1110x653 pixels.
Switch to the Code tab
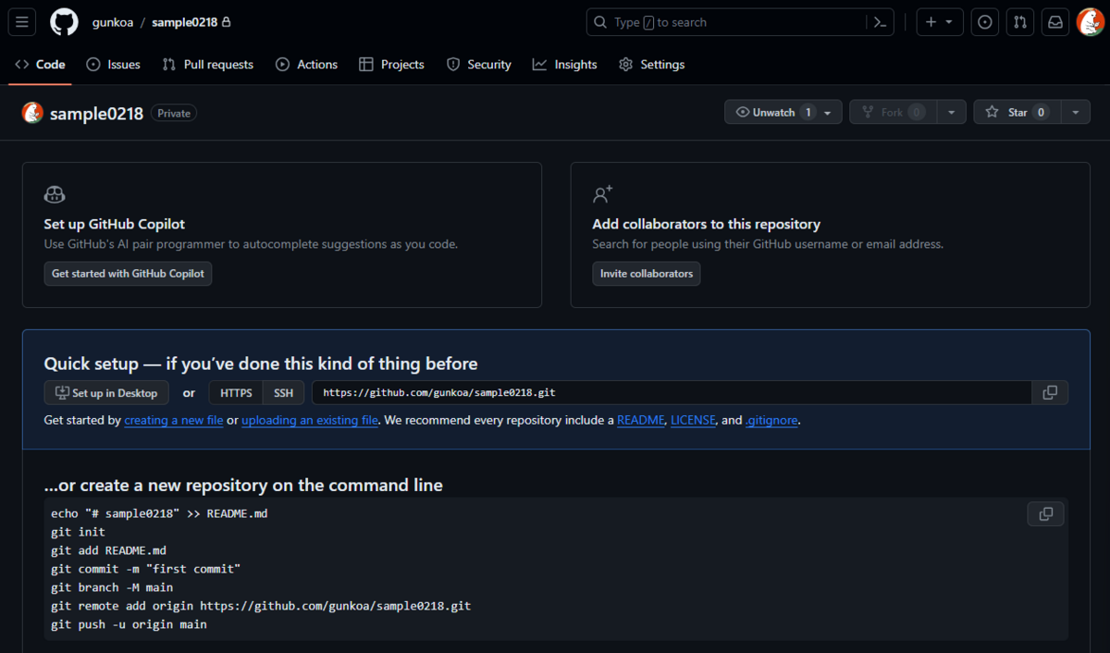coord(40,64)
